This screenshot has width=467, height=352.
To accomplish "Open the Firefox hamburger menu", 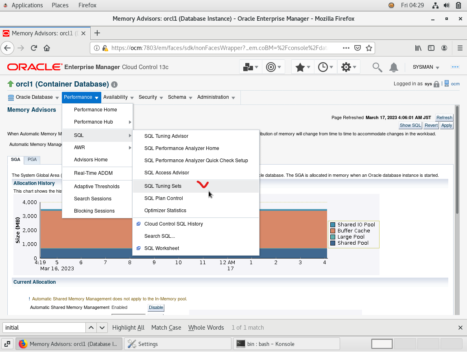I will pos(460,48).
